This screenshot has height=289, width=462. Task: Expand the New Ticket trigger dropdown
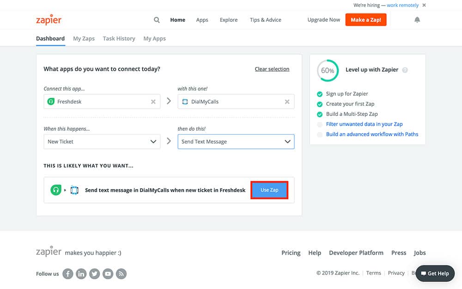[153, 141]
